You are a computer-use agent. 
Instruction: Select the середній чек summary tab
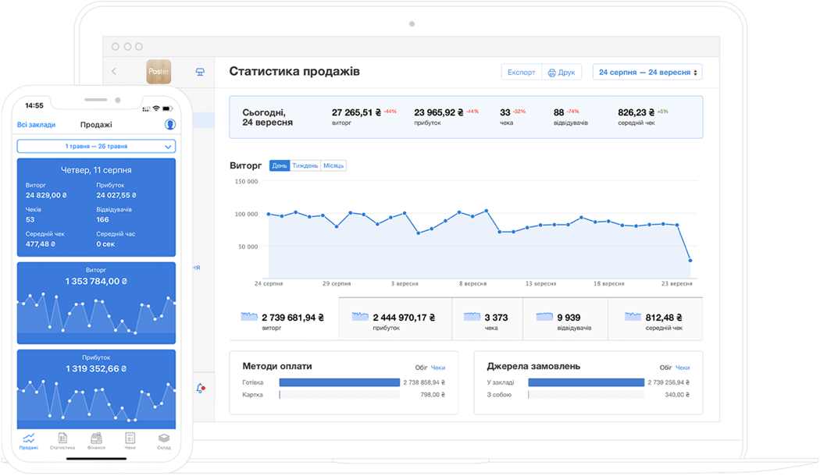(656, 319)
